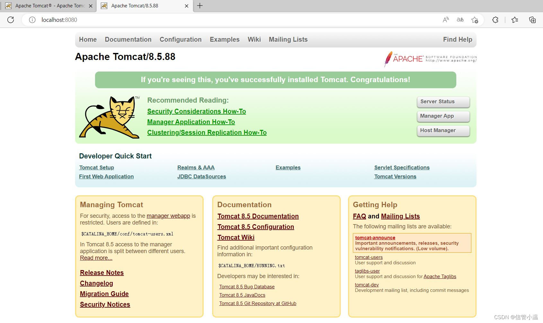Open the Tomcat 8.5 JavaDocs link
This screenshot has height=323, width=543.
[x=242, y=295]
